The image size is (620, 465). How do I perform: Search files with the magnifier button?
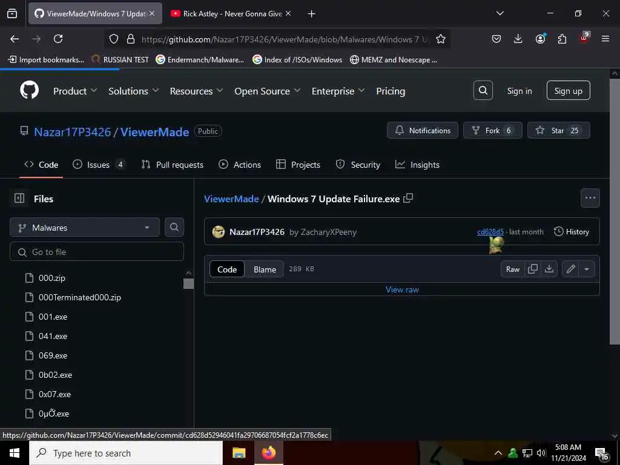click(174, 227)
